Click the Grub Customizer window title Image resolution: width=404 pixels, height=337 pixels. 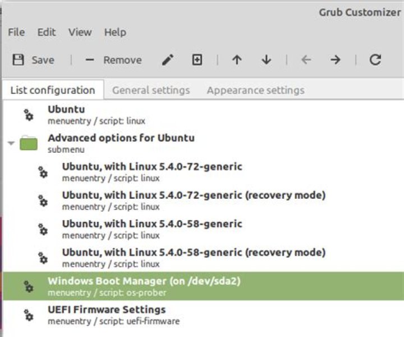[x=360, y=12]
